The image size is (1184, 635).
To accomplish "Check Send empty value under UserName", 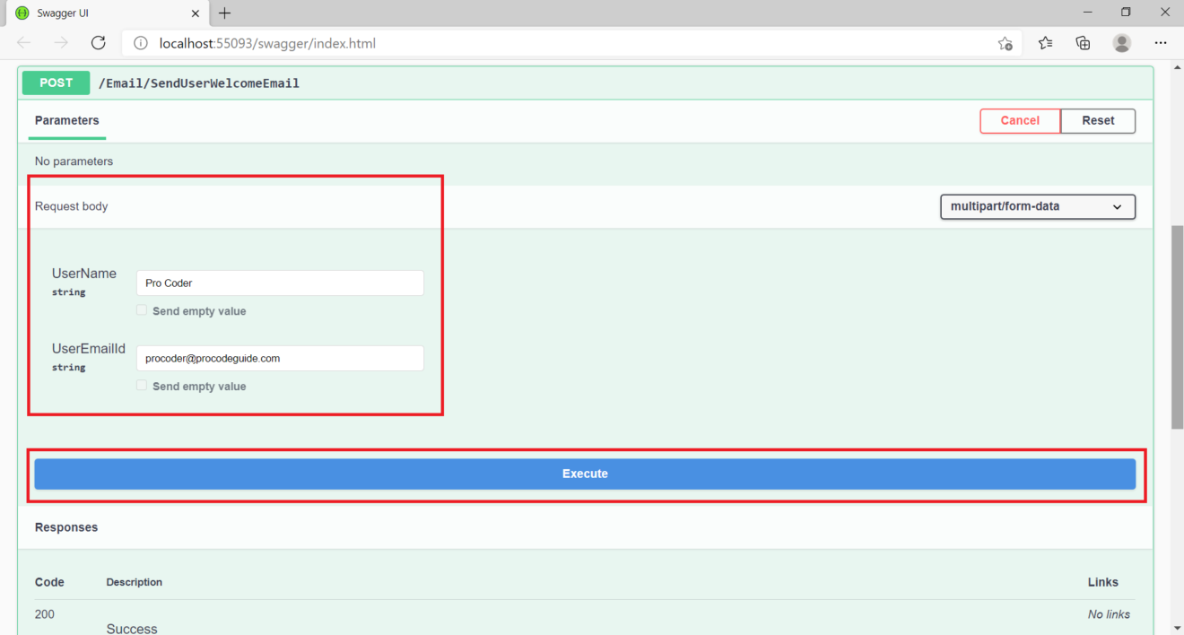I will coord(142,309).
